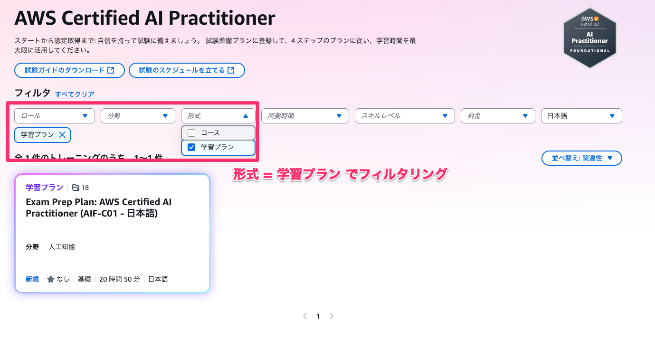Click the 学習プラン label on the course card
Screen dimensions: 655x340
pos(44,188)
